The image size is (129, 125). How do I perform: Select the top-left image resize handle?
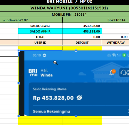[x=19, y=51]
